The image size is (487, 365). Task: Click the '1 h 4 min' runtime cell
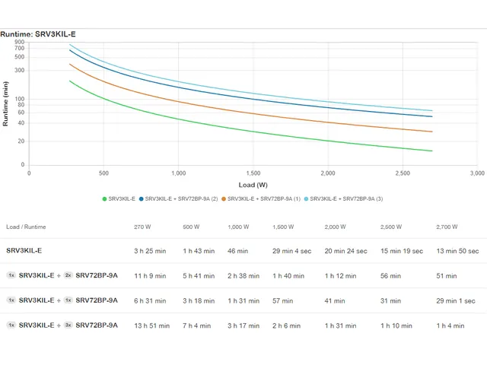[450, 325]
